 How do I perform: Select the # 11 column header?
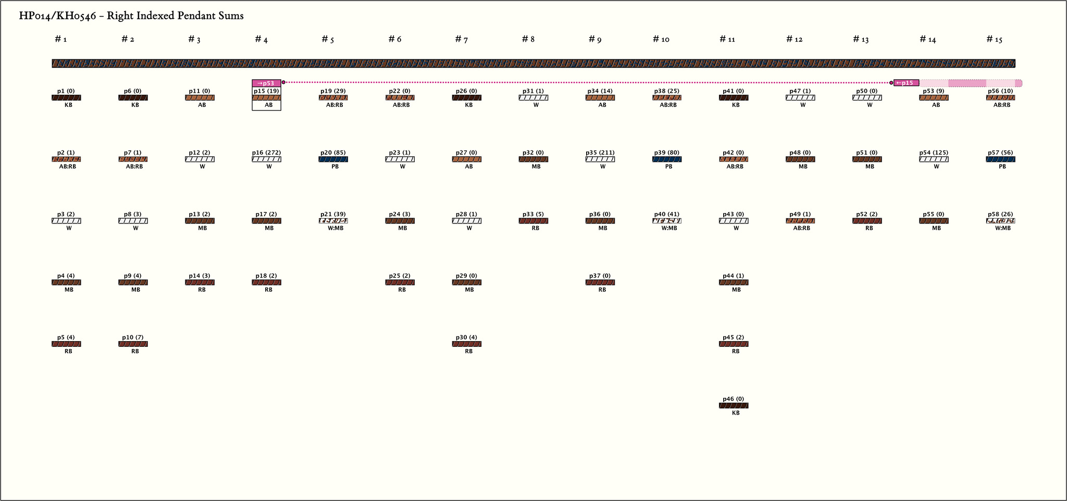point(727,40)
